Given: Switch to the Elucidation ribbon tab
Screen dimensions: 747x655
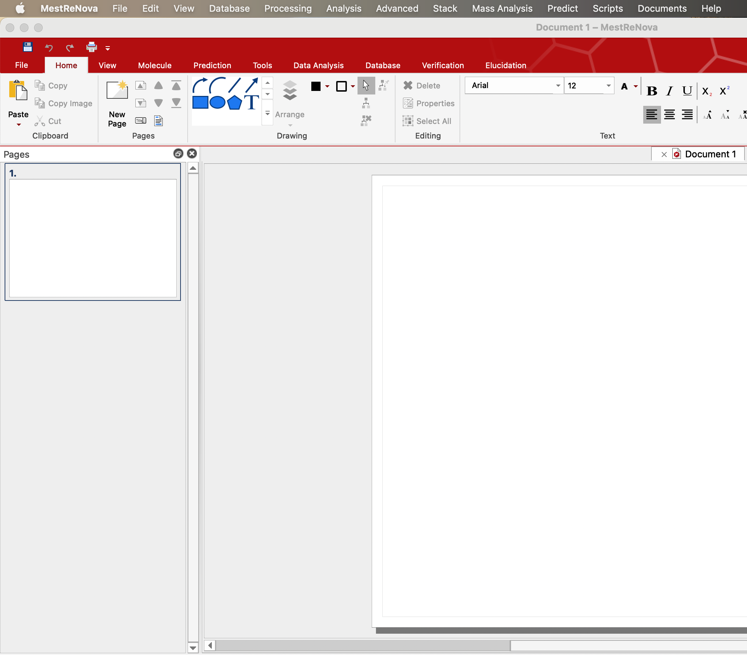Looking at the screenshot, I should click(506, 65).
